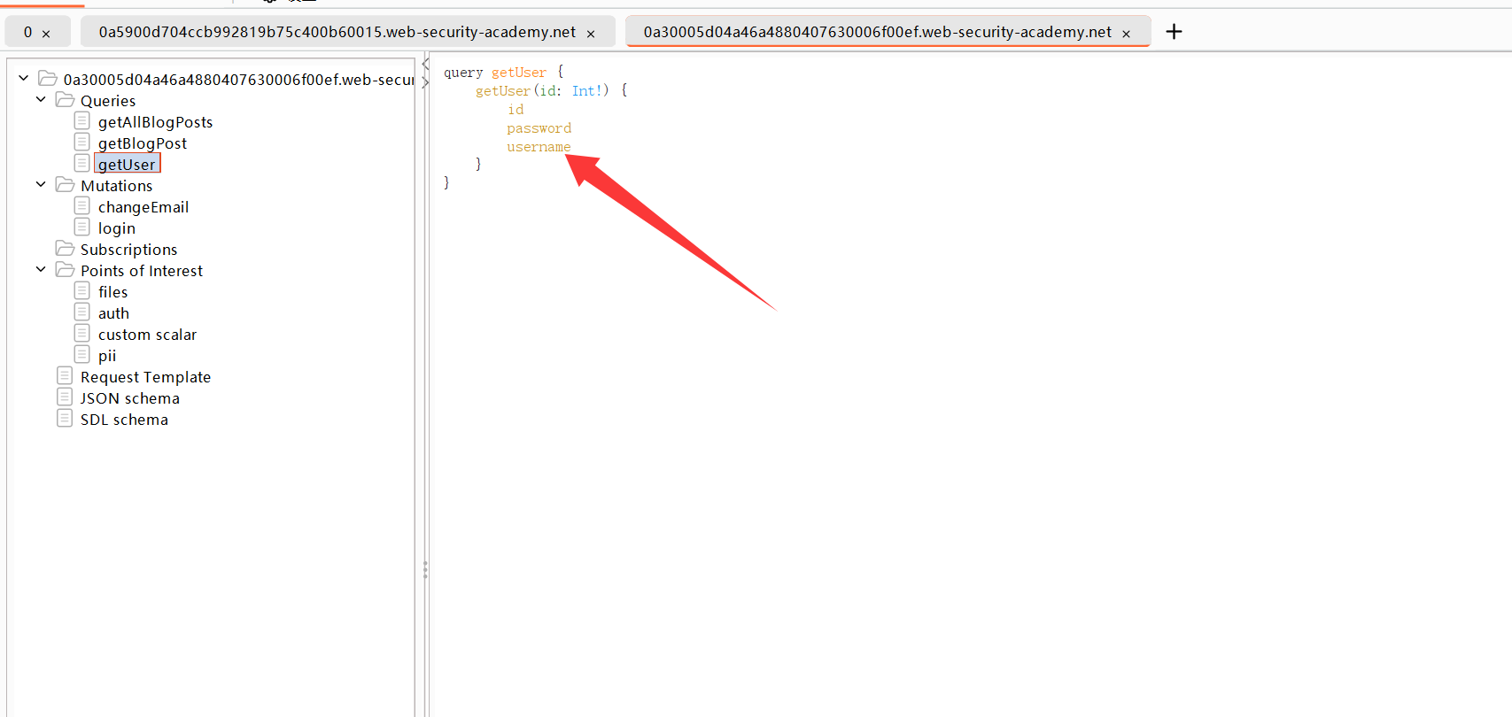Switch to the 0a5900d7 web-security-academy tab
Screen dimensions: 1512x717
337,32
